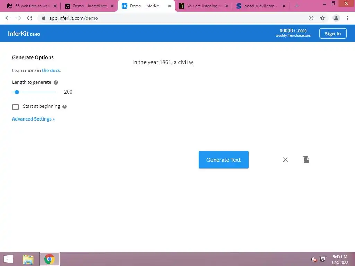This screenshot has width=355, height=266.
Task: Open File Explorer from the taskbar
Action: click(28, 259)
